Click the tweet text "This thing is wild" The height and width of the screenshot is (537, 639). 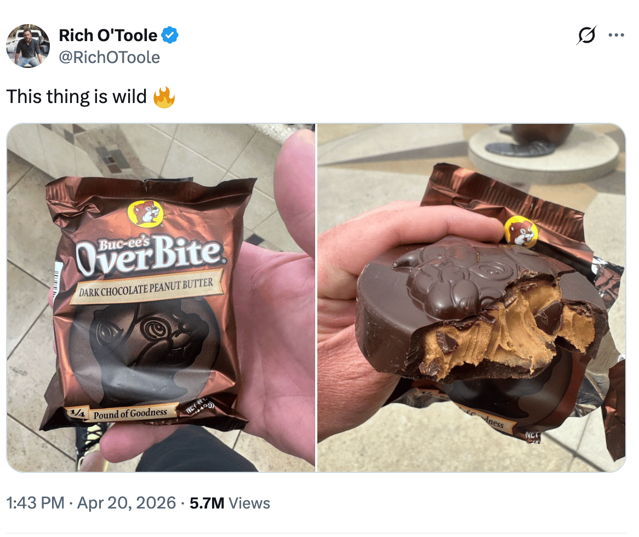pyautogui.click(x=77, y=97)
